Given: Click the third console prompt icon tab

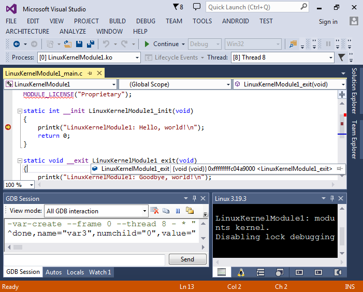Looking at the screenshot, I should 318,272.
